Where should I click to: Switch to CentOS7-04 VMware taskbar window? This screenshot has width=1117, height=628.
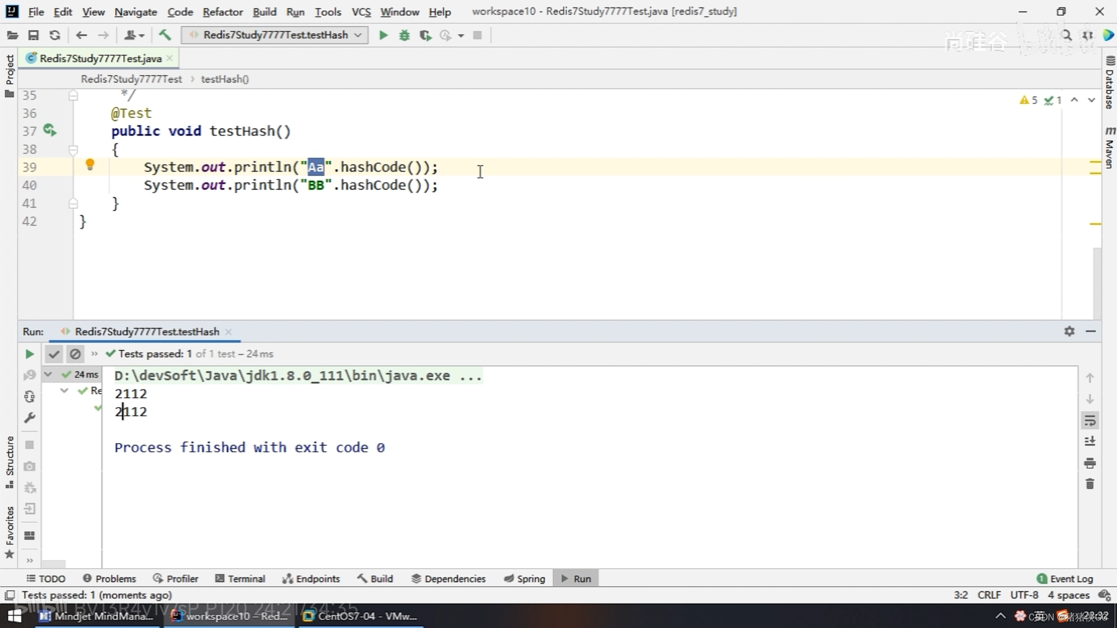361,616
